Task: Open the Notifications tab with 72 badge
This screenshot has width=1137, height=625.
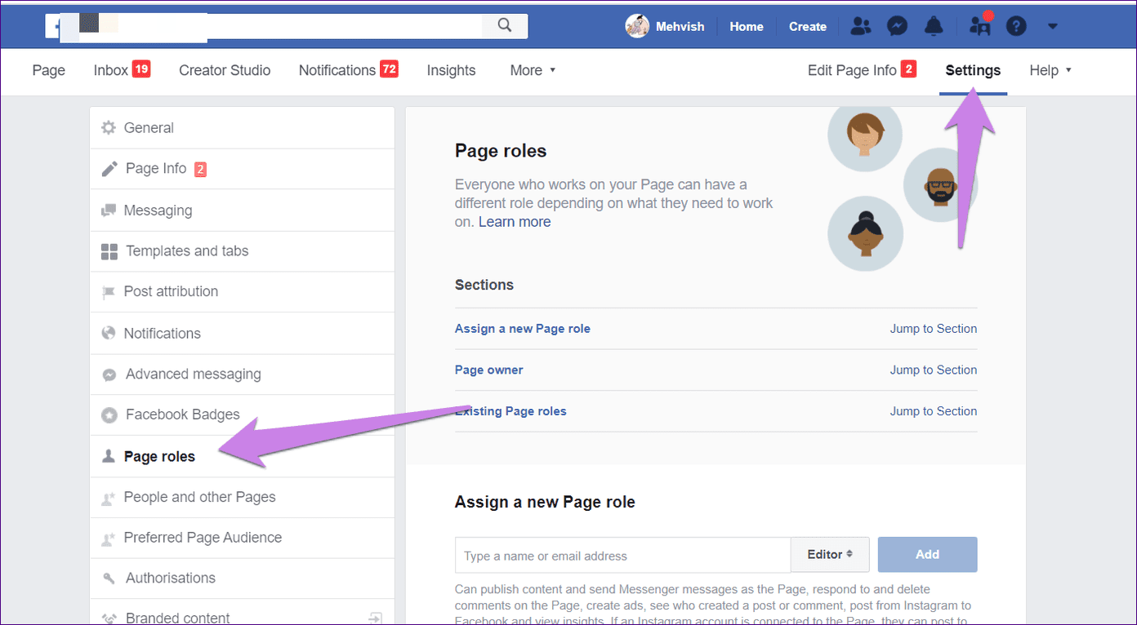Action: click(x=348, y=70)
